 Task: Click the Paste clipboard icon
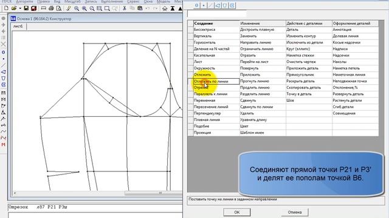tap(140, 8)
